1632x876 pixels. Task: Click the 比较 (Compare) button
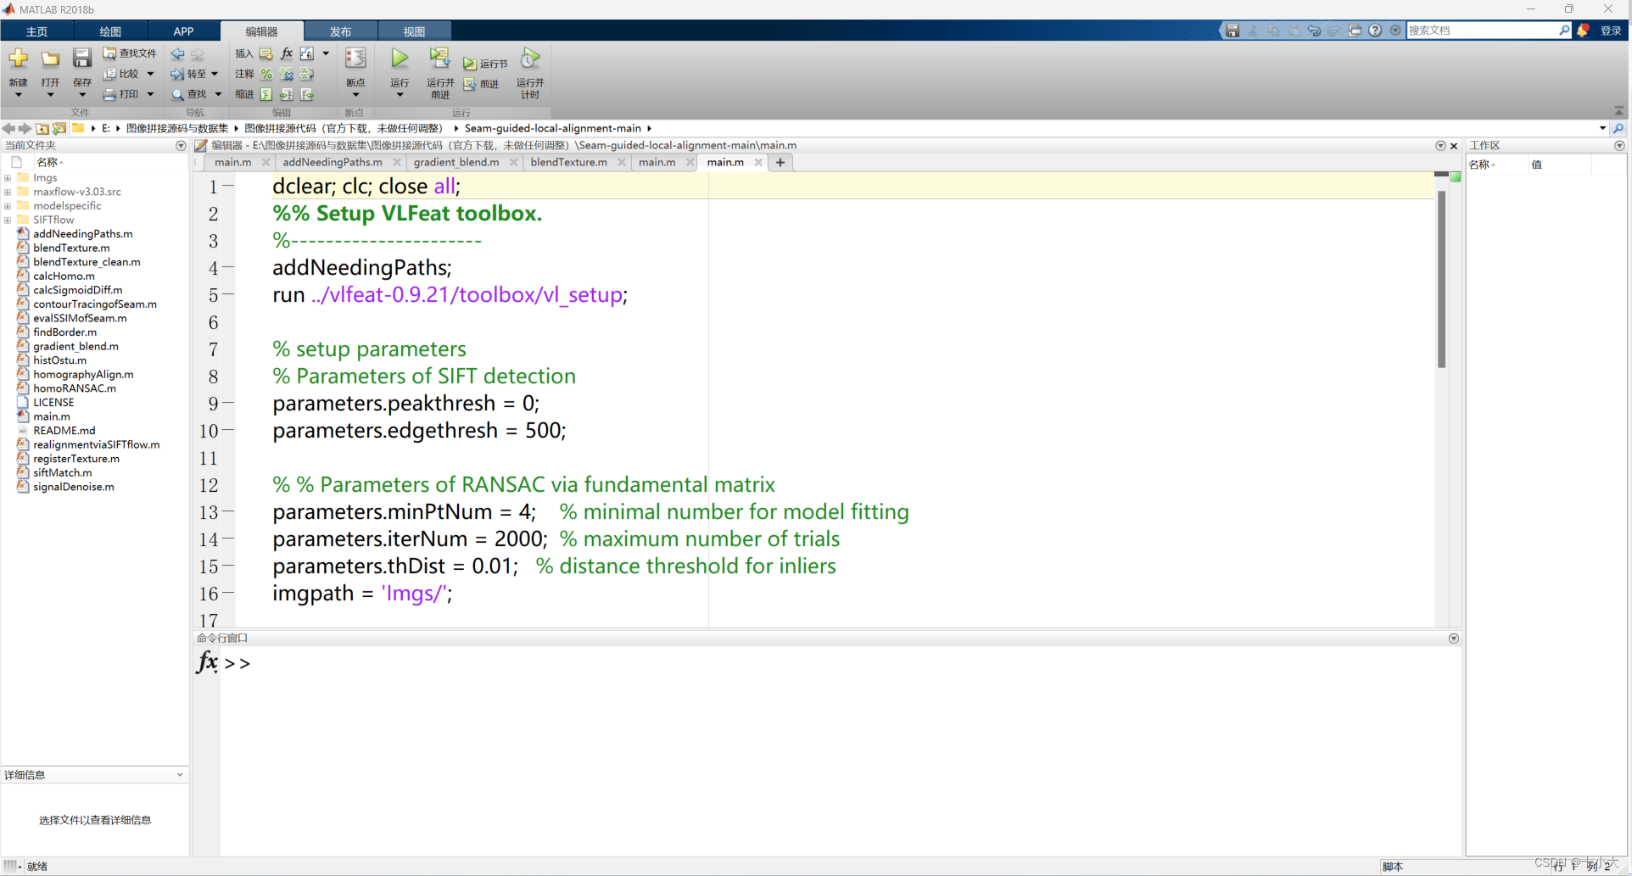click(121, 74)
